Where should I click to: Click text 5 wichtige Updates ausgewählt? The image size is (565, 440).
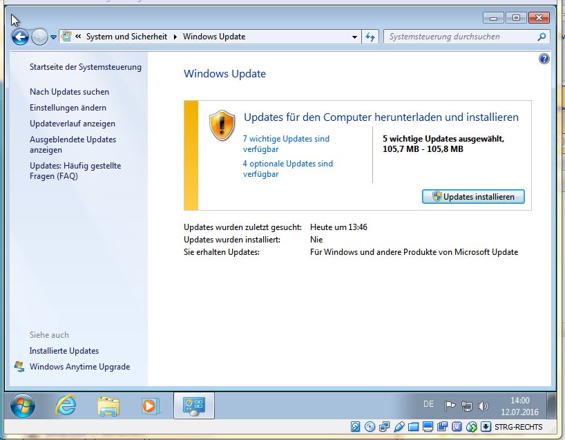click(443, 144)
